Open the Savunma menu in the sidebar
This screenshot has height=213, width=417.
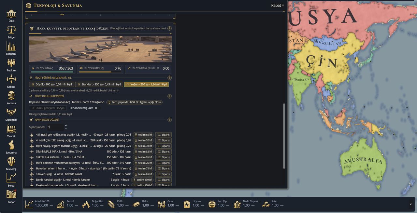pos(11,147)
